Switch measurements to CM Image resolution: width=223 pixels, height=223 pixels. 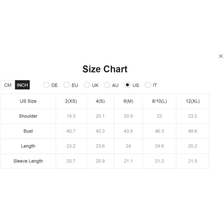8,85
